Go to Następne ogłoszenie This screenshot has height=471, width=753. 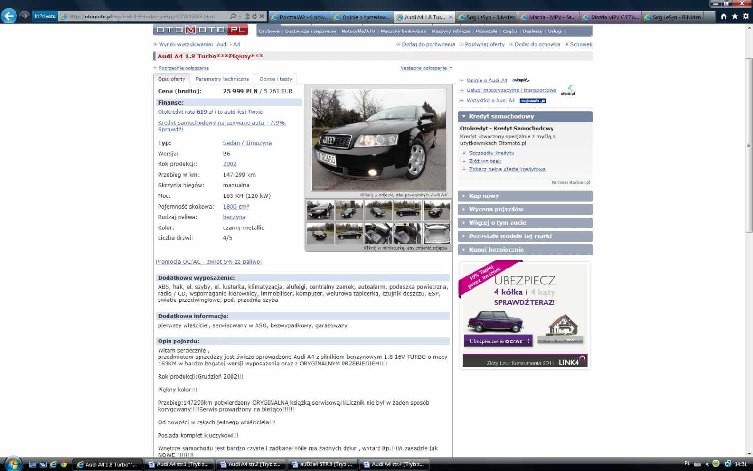click(x=423, y=68)
